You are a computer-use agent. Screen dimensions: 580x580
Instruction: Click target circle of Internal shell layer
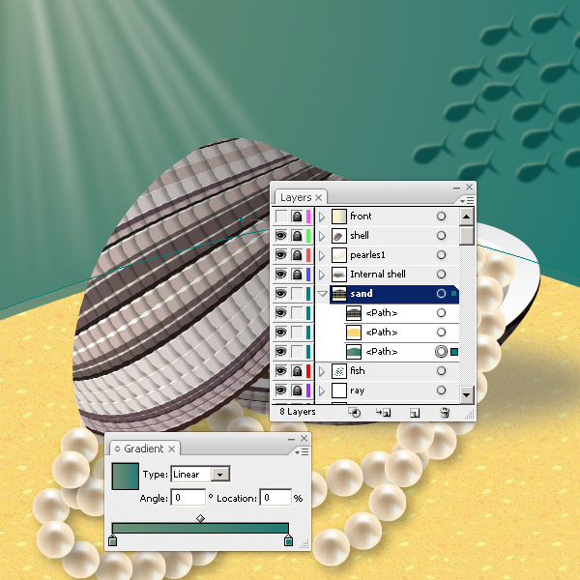coord(441,275)
